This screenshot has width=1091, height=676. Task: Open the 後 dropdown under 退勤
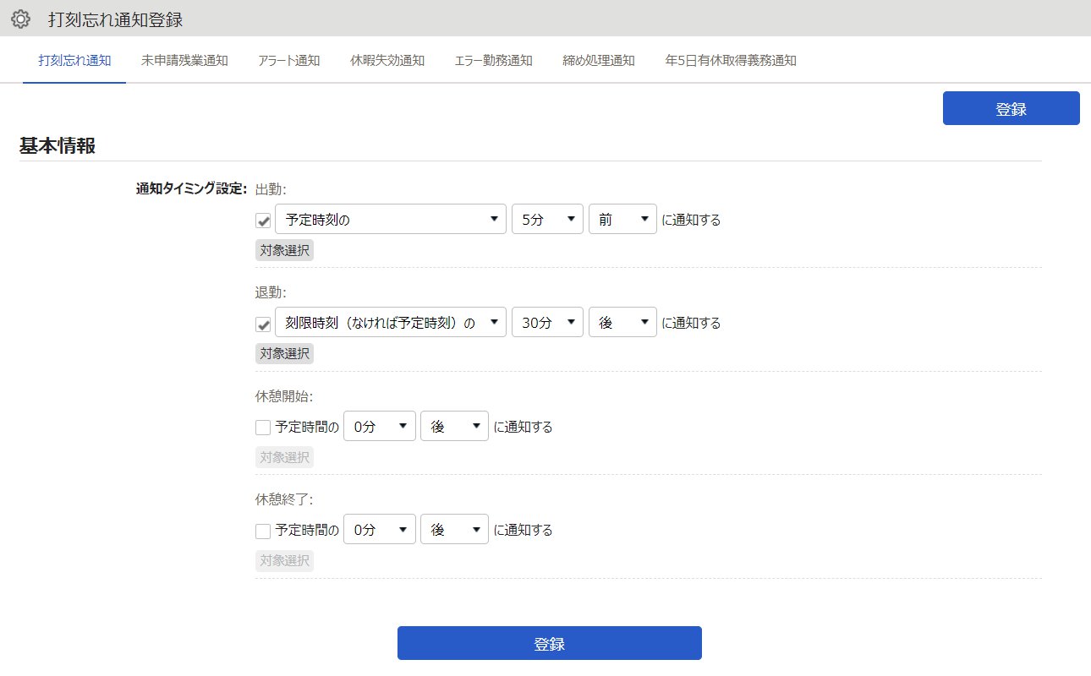pyautogui.click(x=623, y=322)
